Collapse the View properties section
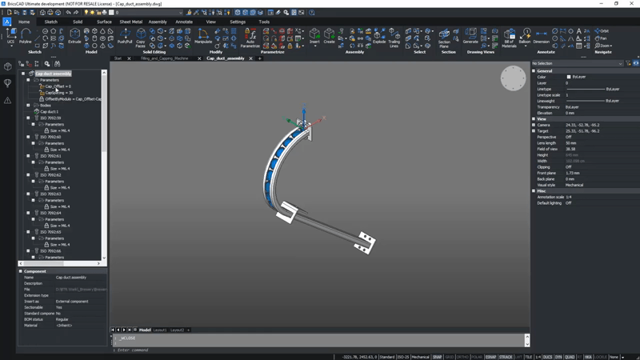Viewport: 640px width, 360px height. [534, 119]
